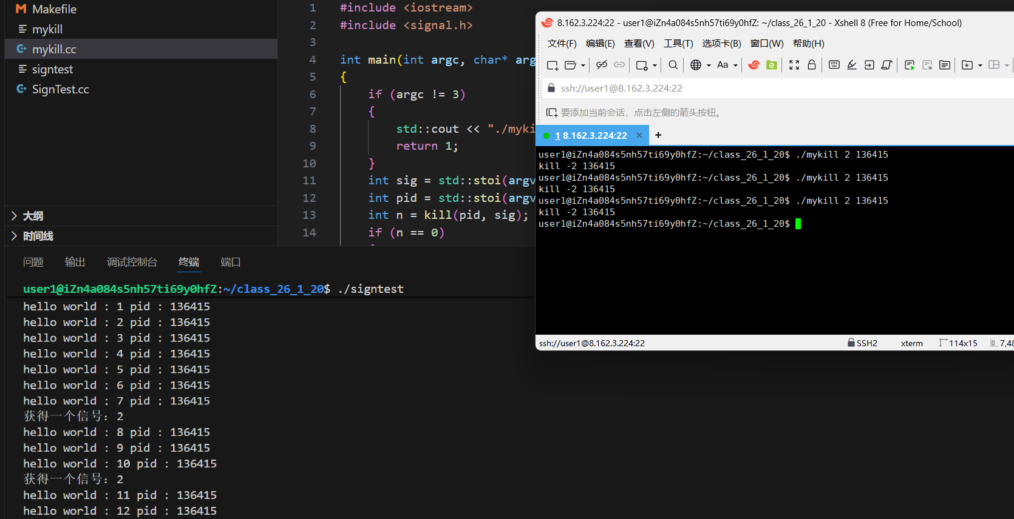This screenshot has height=519, width=1014.
Task: Click inside the Xshell terminal at green cursor
Action: (x=798, y=224)
